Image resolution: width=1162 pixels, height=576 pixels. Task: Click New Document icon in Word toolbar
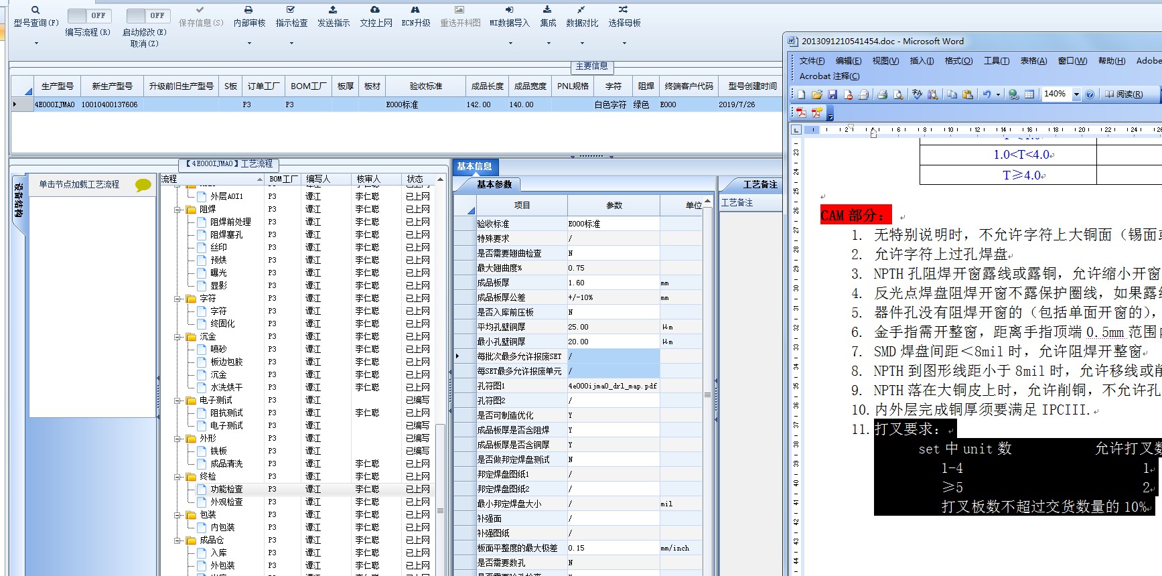801,94
